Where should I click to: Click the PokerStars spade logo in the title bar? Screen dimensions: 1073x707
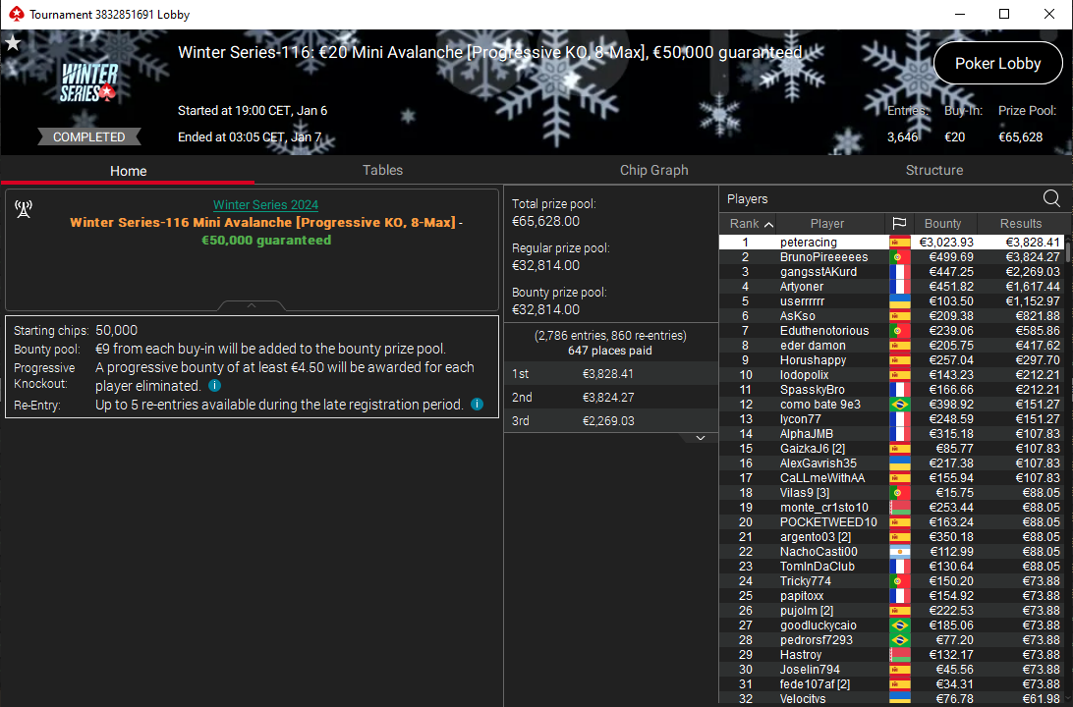point(17,14)
